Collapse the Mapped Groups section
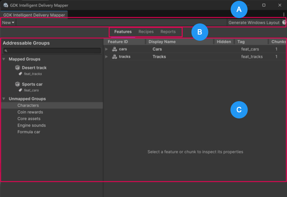Image resolution: width=287 pixels, height=197 pixels. pyautogui.click(x=4, y=59)
